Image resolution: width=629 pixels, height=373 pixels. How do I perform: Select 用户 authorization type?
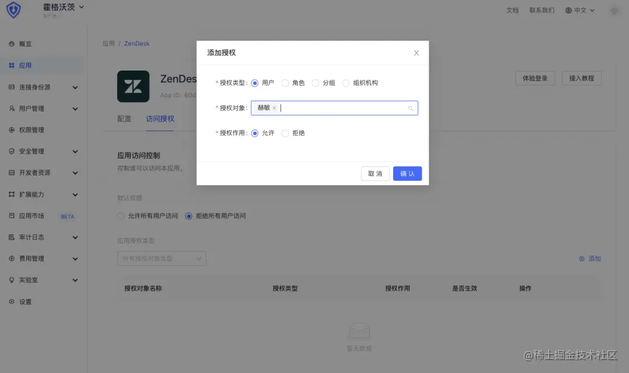click(255, 83)
